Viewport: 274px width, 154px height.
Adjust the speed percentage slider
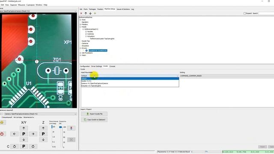click(61, 127)
